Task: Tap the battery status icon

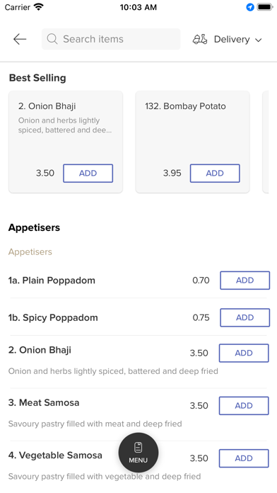Action: pyautogui.click(x=264, y=7)
